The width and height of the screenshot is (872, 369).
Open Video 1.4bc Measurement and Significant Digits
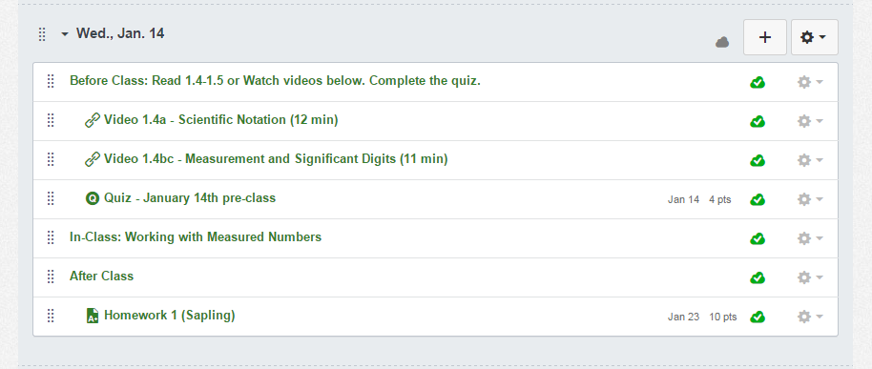pyautogui.click(x=276, y=159)
